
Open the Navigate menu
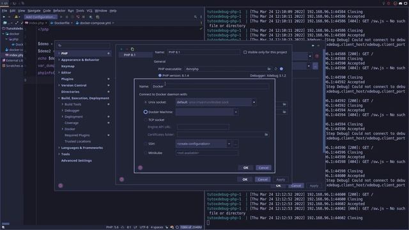coord(34,11)
